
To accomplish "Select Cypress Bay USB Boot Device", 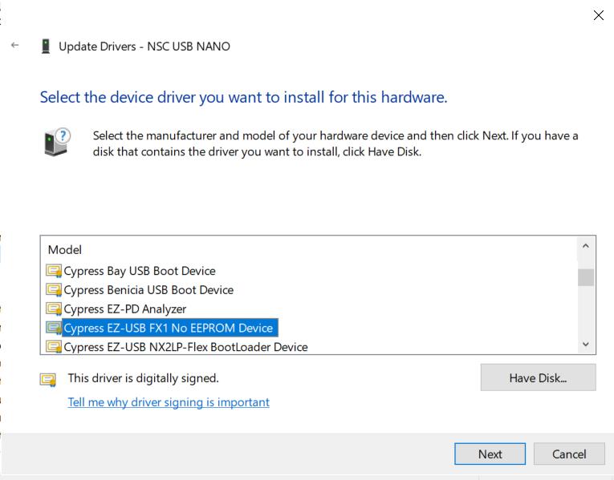I will click(x=140, y=271).
